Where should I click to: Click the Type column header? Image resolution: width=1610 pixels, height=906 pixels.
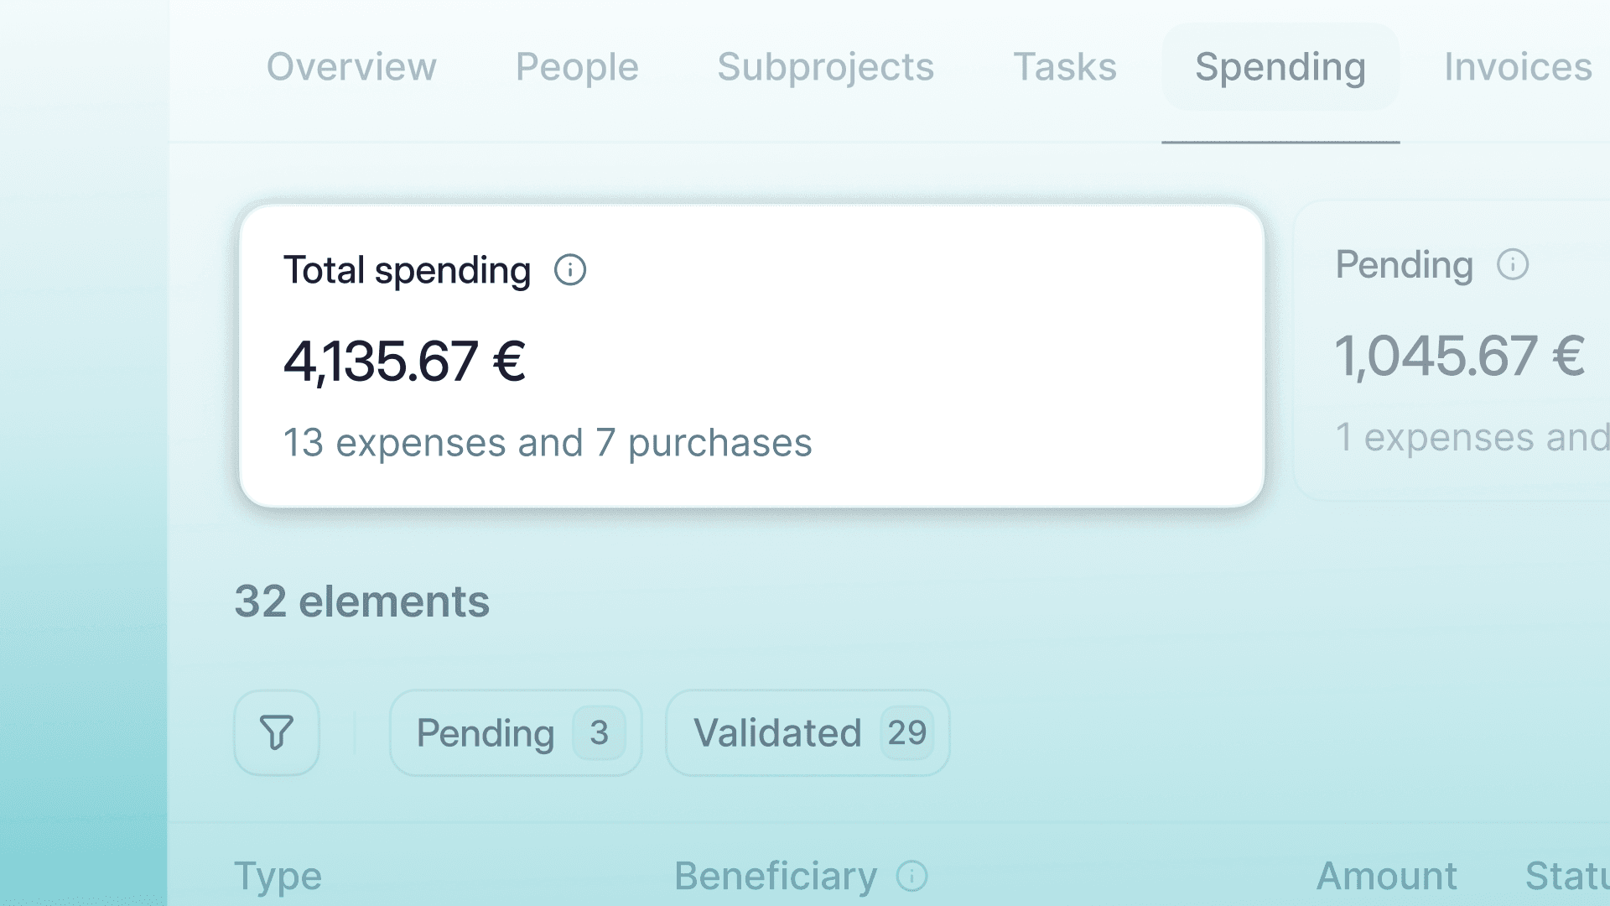click(x=278, y=877)
